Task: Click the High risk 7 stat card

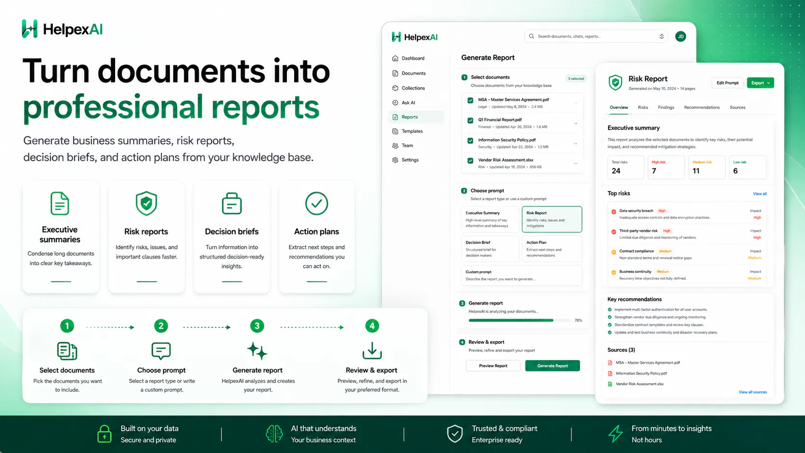Action: point(666,167)
